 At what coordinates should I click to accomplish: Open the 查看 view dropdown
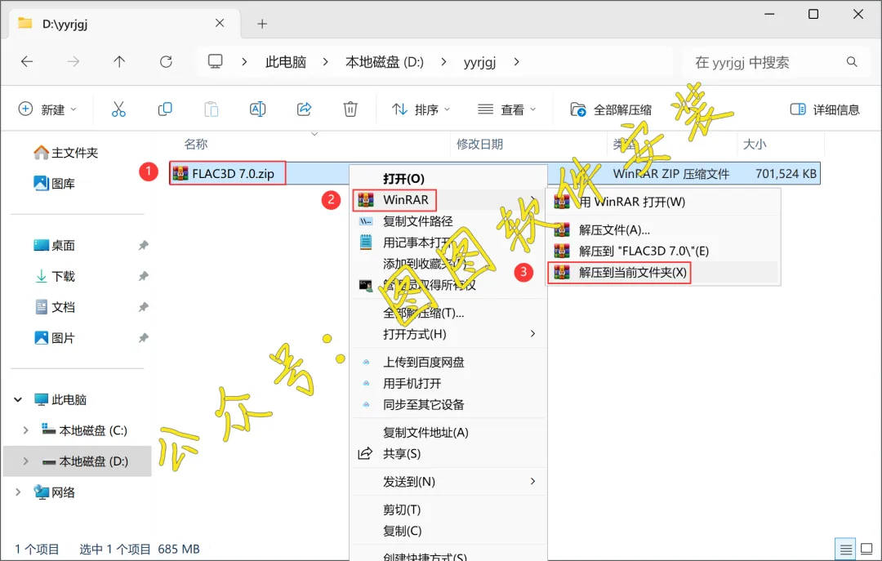pos(507,109)
